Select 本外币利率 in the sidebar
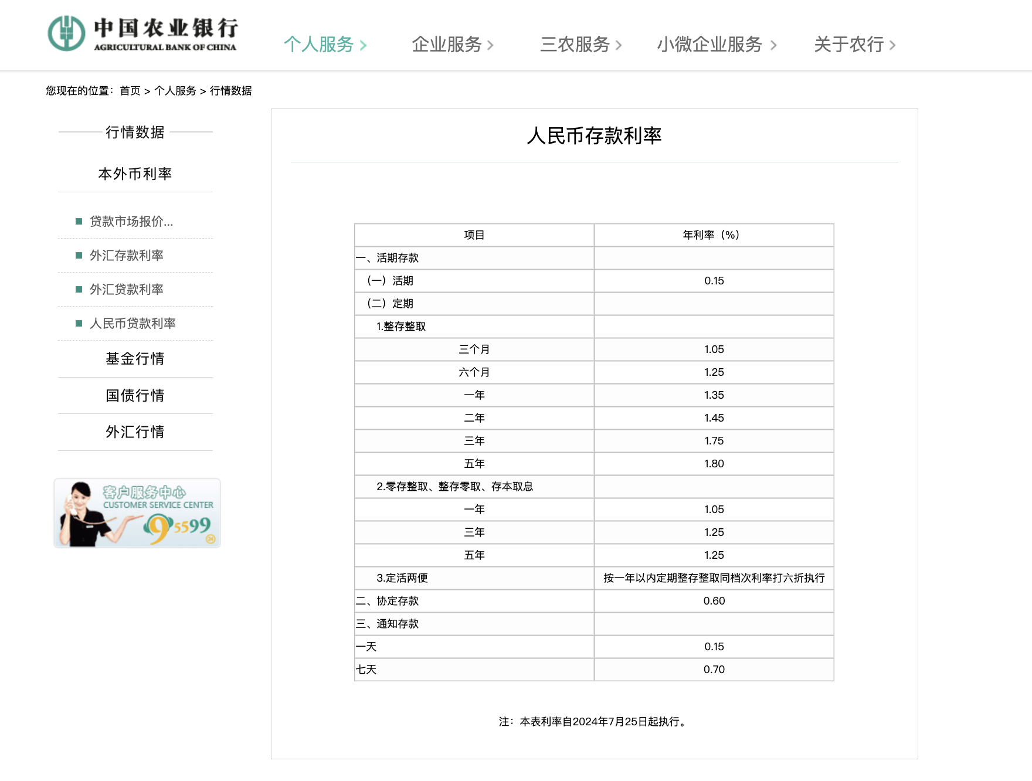Image resolution: width=1032 pixels, height=781 pixels. point(134,174)
